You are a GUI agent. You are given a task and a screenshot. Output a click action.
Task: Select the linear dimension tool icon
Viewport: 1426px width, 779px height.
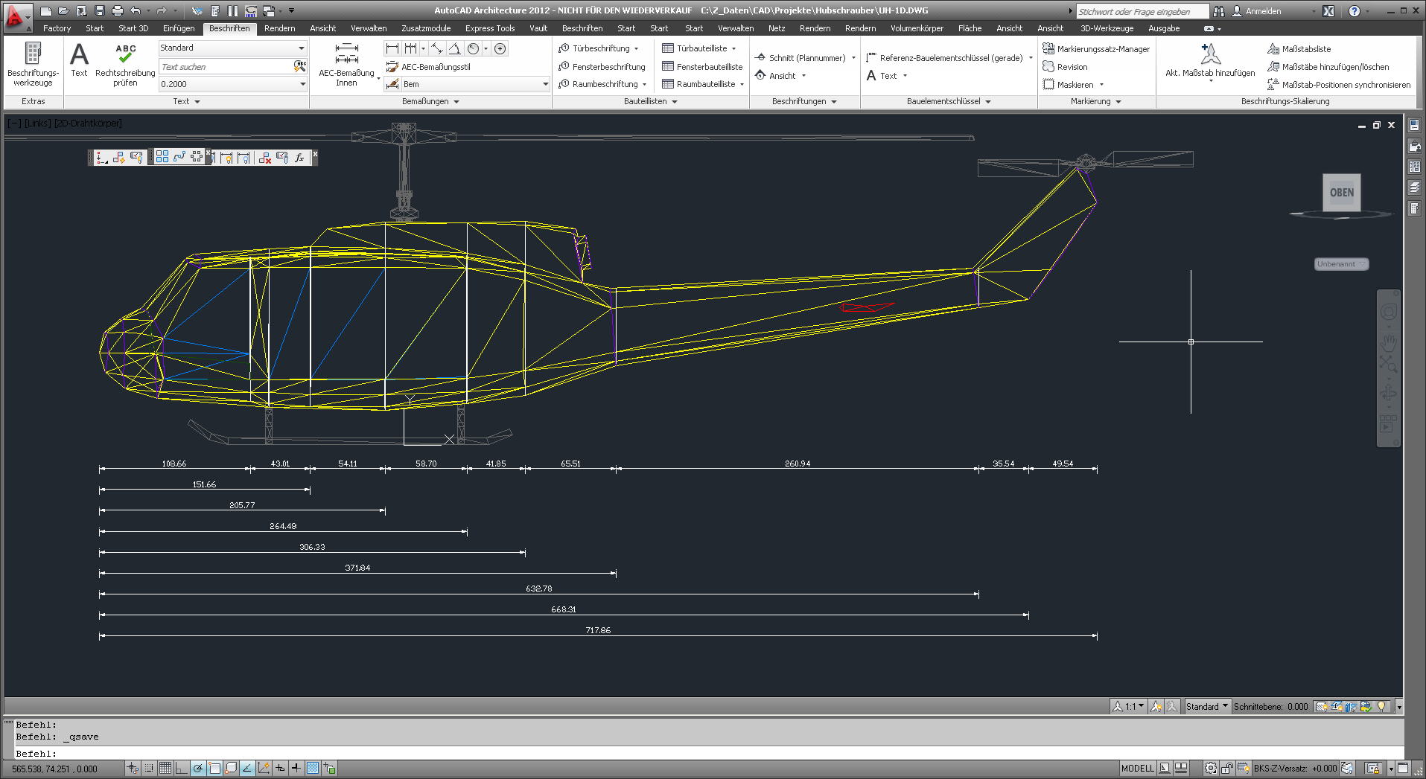392,48
